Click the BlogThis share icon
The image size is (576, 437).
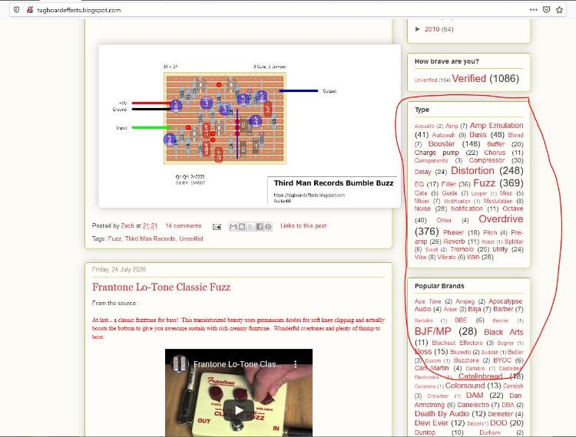pyautogui.click(x=242, y=226)
